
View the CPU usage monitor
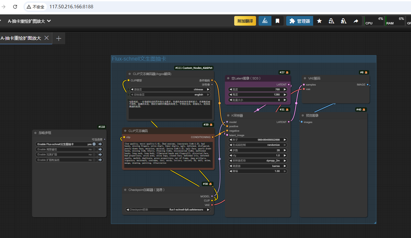(374, 21)
